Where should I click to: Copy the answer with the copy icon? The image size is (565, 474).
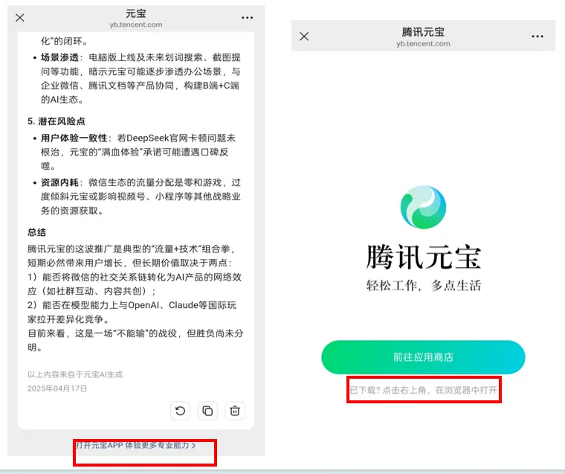point(207,411)
